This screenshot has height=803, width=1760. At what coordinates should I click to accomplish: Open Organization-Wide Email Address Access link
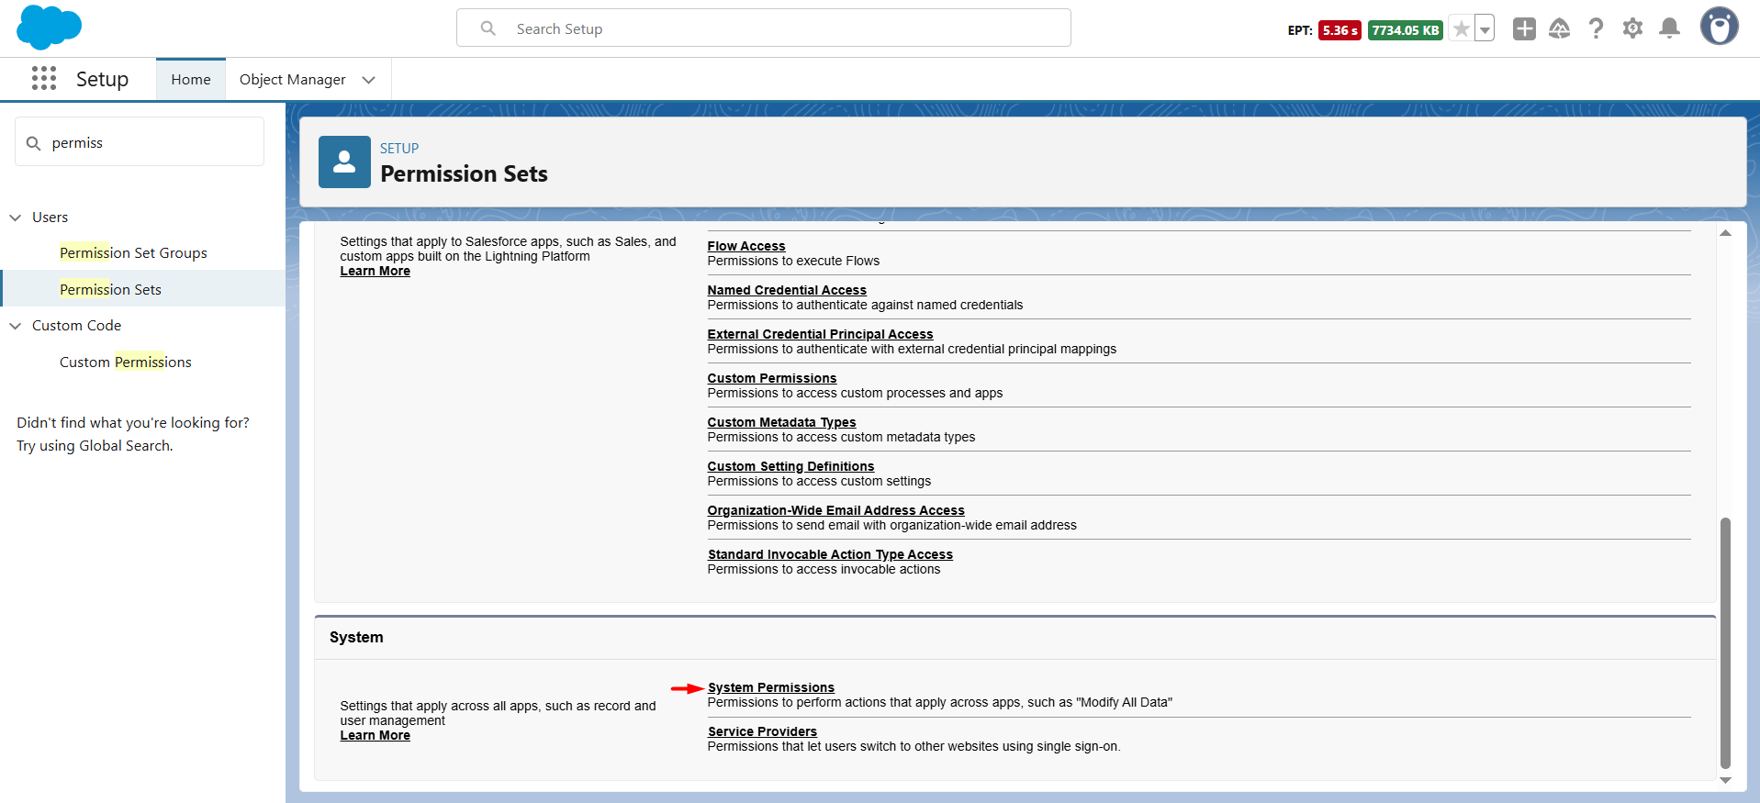835,510
